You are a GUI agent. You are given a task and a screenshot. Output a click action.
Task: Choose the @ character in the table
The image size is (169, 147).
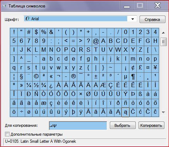coord(96,41)
